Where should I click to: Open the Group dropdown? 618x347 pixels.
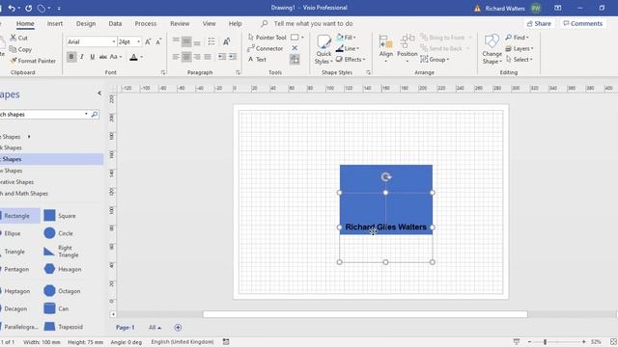(435, 60)
